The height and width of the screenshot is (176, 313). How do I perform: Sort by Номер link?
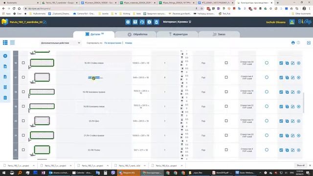[x=129, y=43]
